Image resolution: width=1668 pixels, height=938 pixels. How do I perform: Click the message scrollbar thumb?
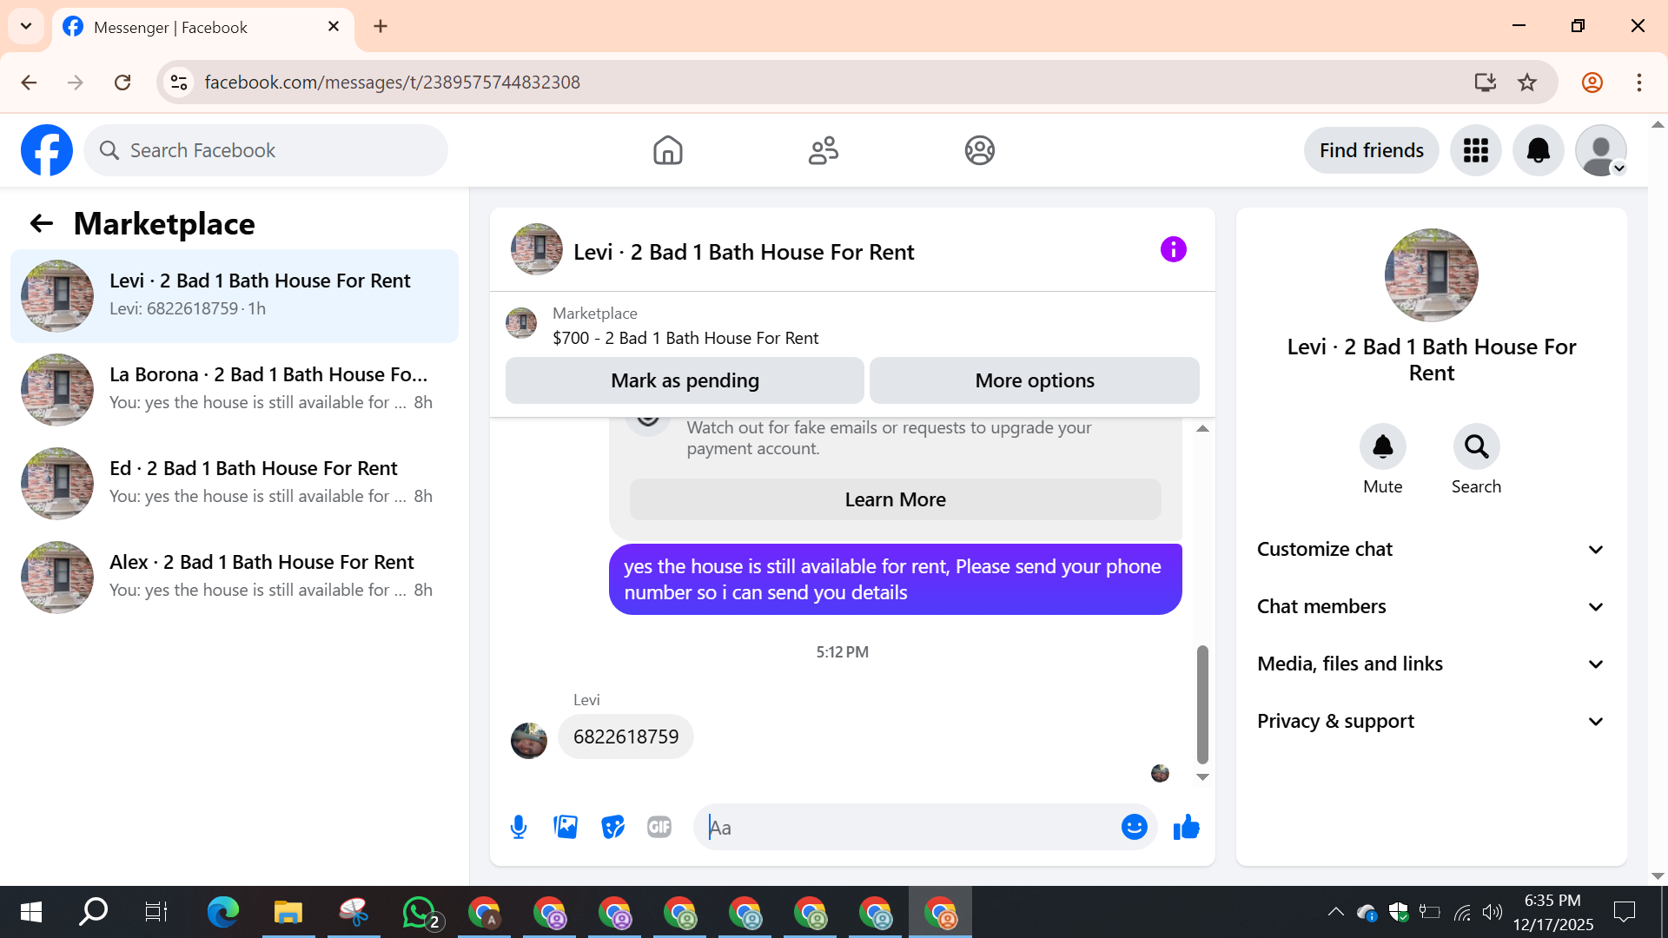click(x=1202, y=703)
